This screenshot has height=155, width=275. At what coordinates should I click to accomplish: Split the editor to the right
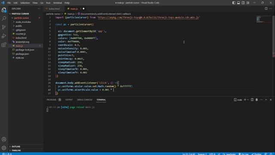pyautogui.click(x=266, y=9)
